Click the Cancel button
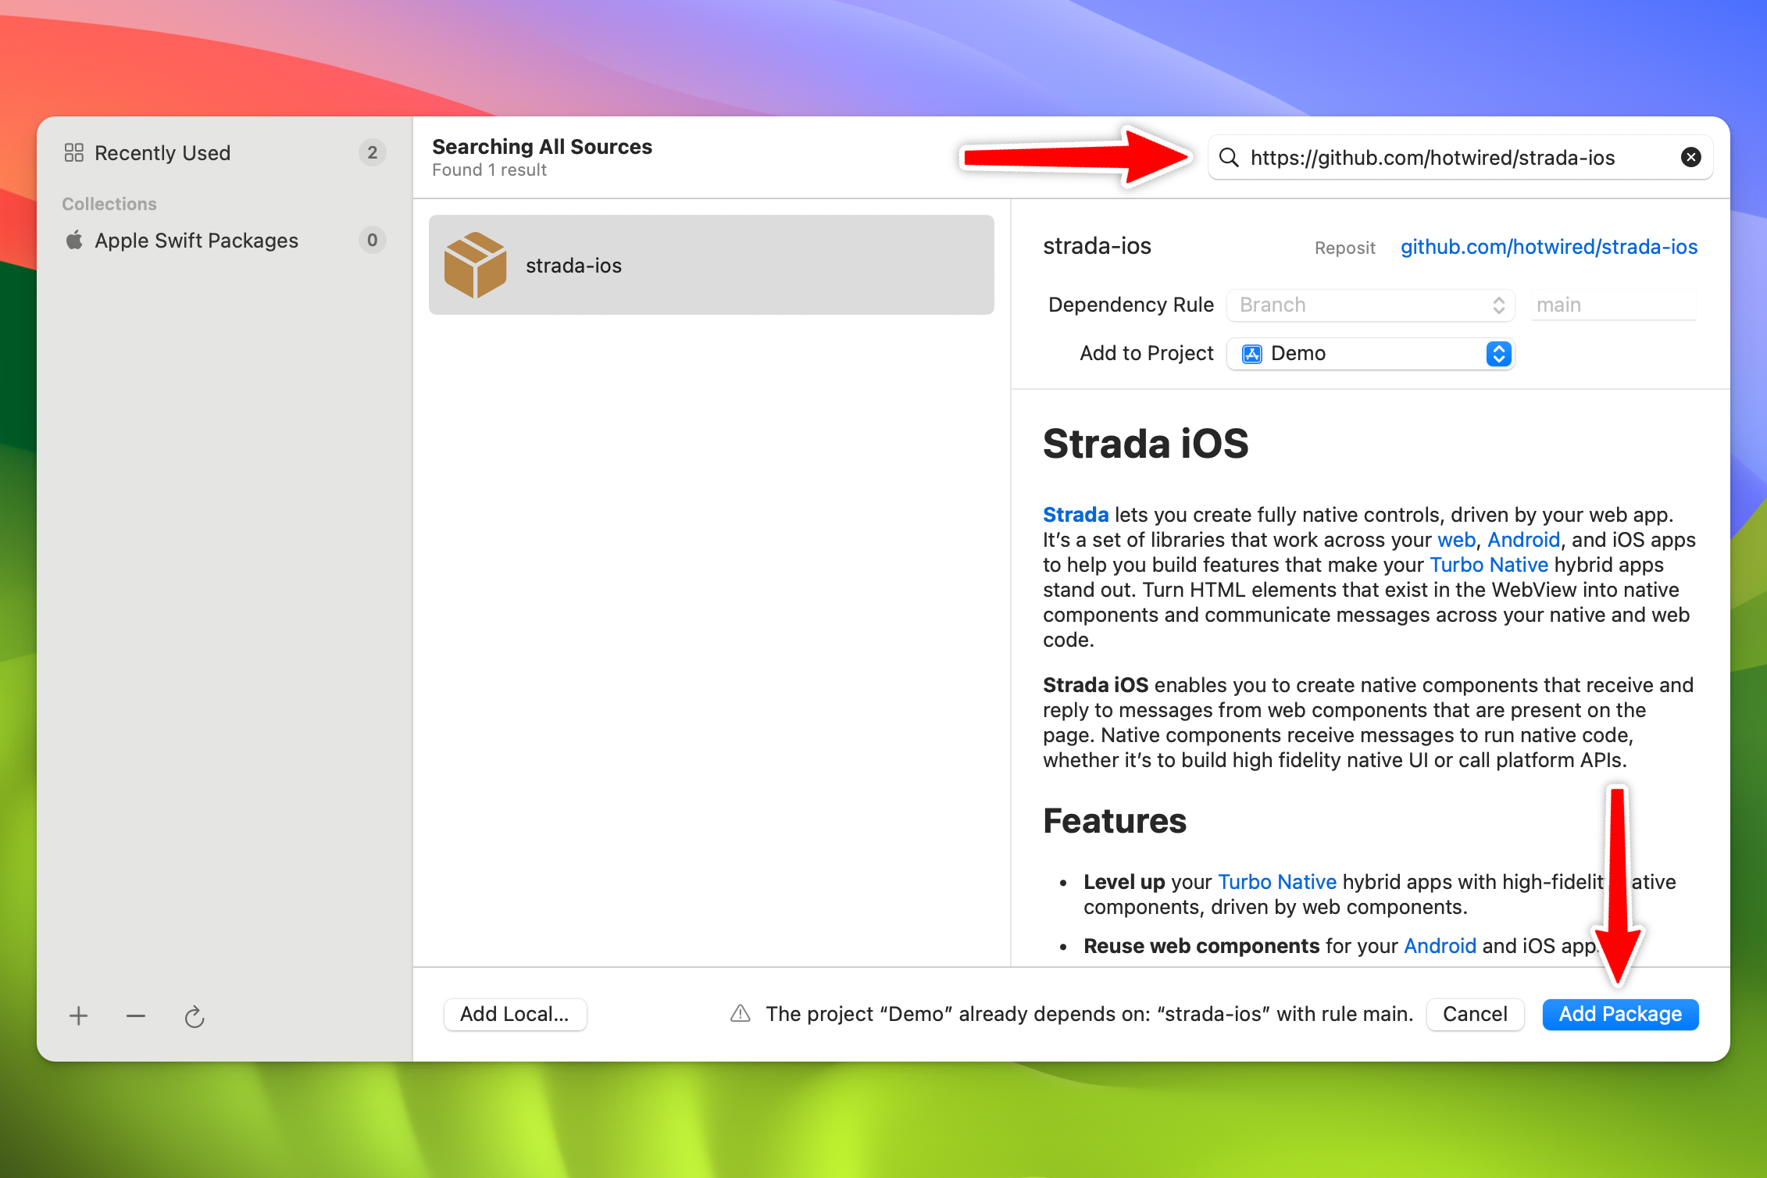The height and width of the screenshot is (1178, 1767). click(x=1475, y=1014)
